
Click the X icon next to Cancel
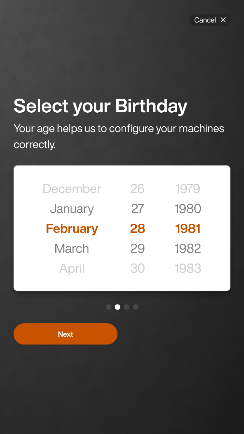click(223, 20)
